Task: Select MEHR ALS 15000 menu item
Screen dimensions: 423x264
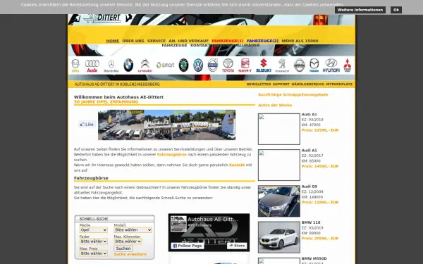Action: [300, 41]
